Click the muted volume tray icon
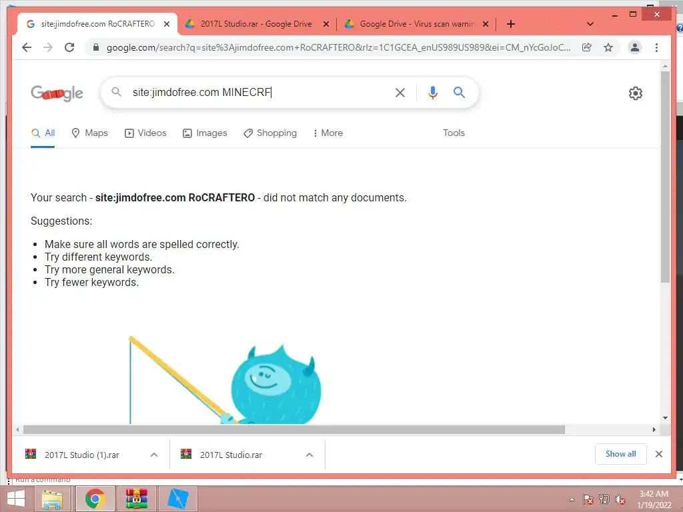683x512 pixels. [x=620, y=499]
